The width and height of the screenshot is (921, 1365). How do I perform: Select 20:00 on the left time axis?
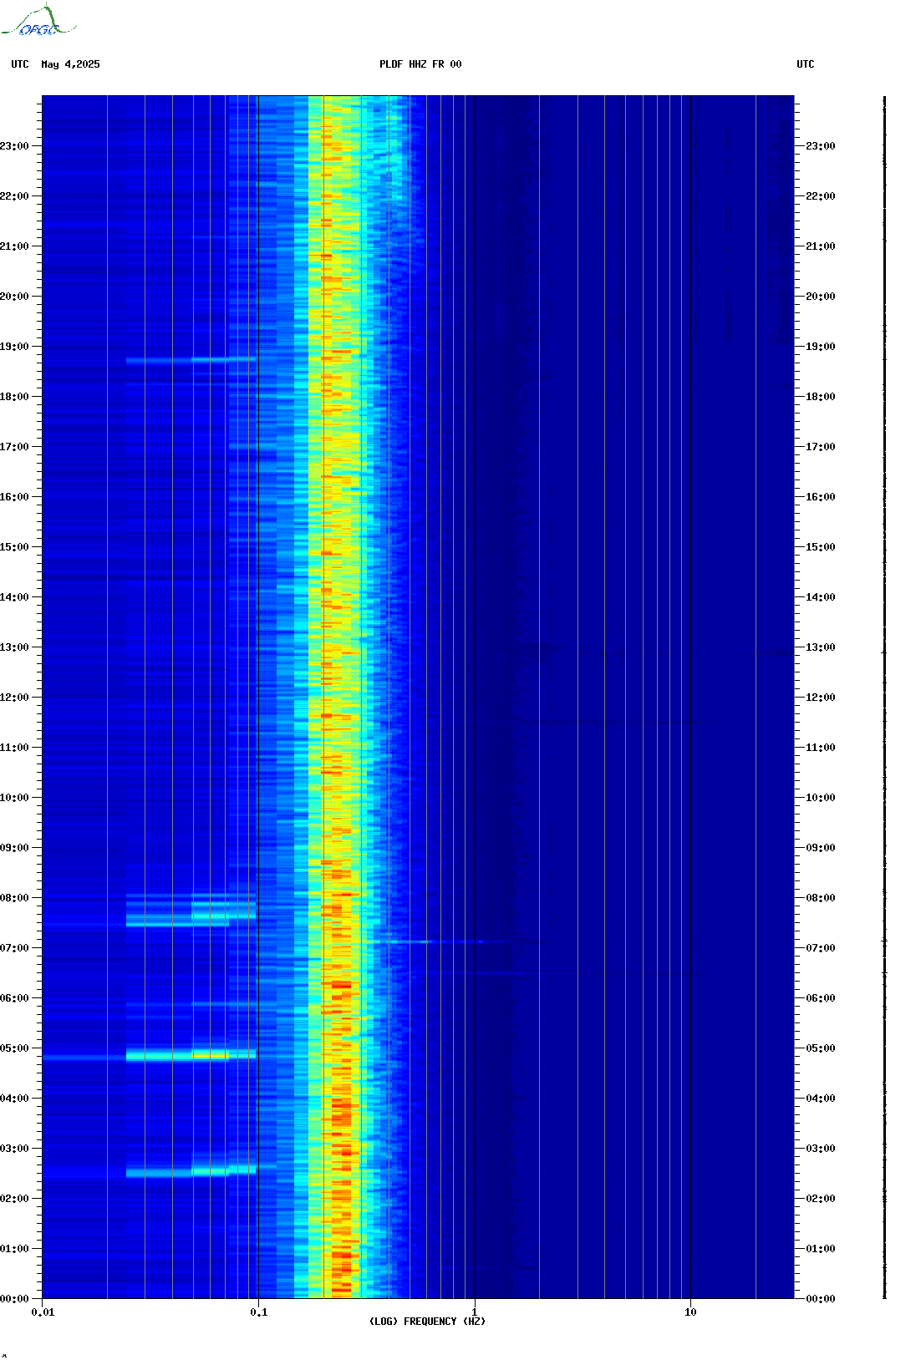point(14,297)
